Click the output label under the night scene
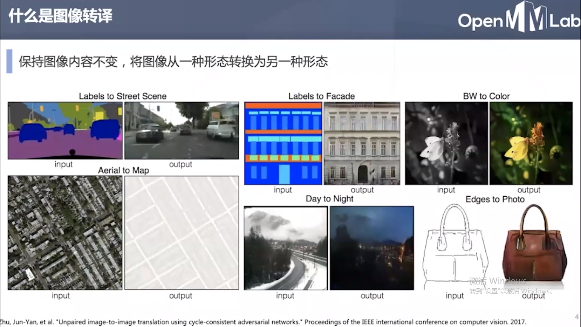The height and width of the screenshot is (327, 581). pos(372,295)
